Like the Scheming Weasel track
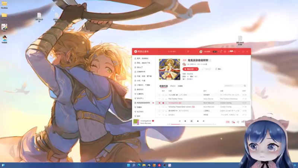This screenshot has width=298, height=168. 163,107
